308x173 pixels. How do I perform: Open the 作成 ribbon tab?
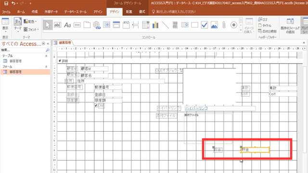(x=35, y=12)
